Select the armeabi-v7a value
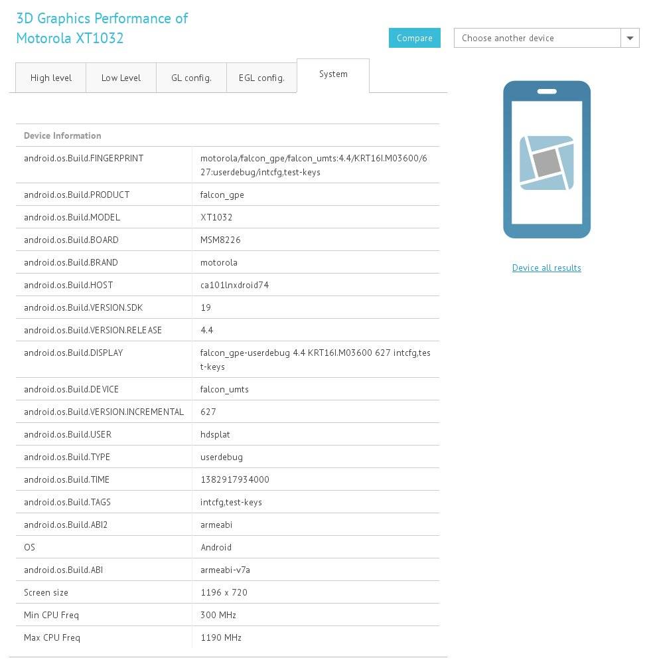 pos(226,570)
